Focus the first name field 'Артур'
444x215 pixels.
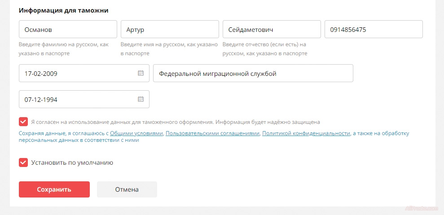pyautogui.click(x=170, y=30)
